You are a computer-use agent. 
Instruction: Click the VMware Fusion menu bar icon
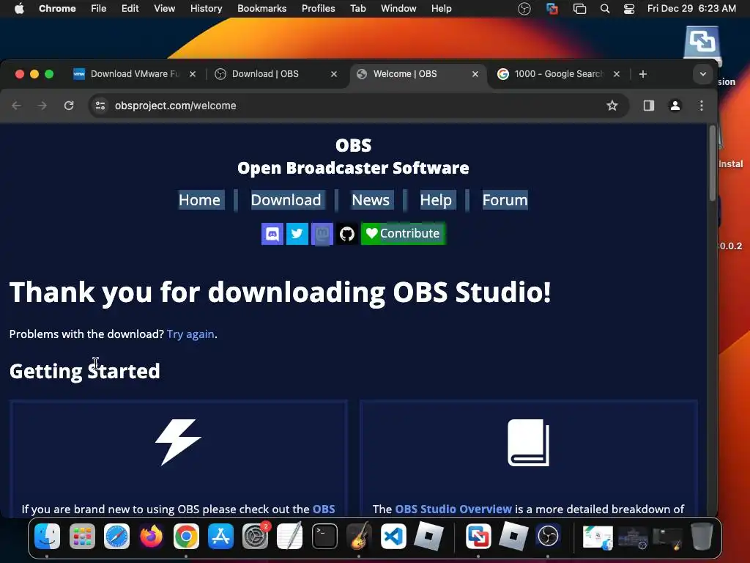click(x=552, y=9)
